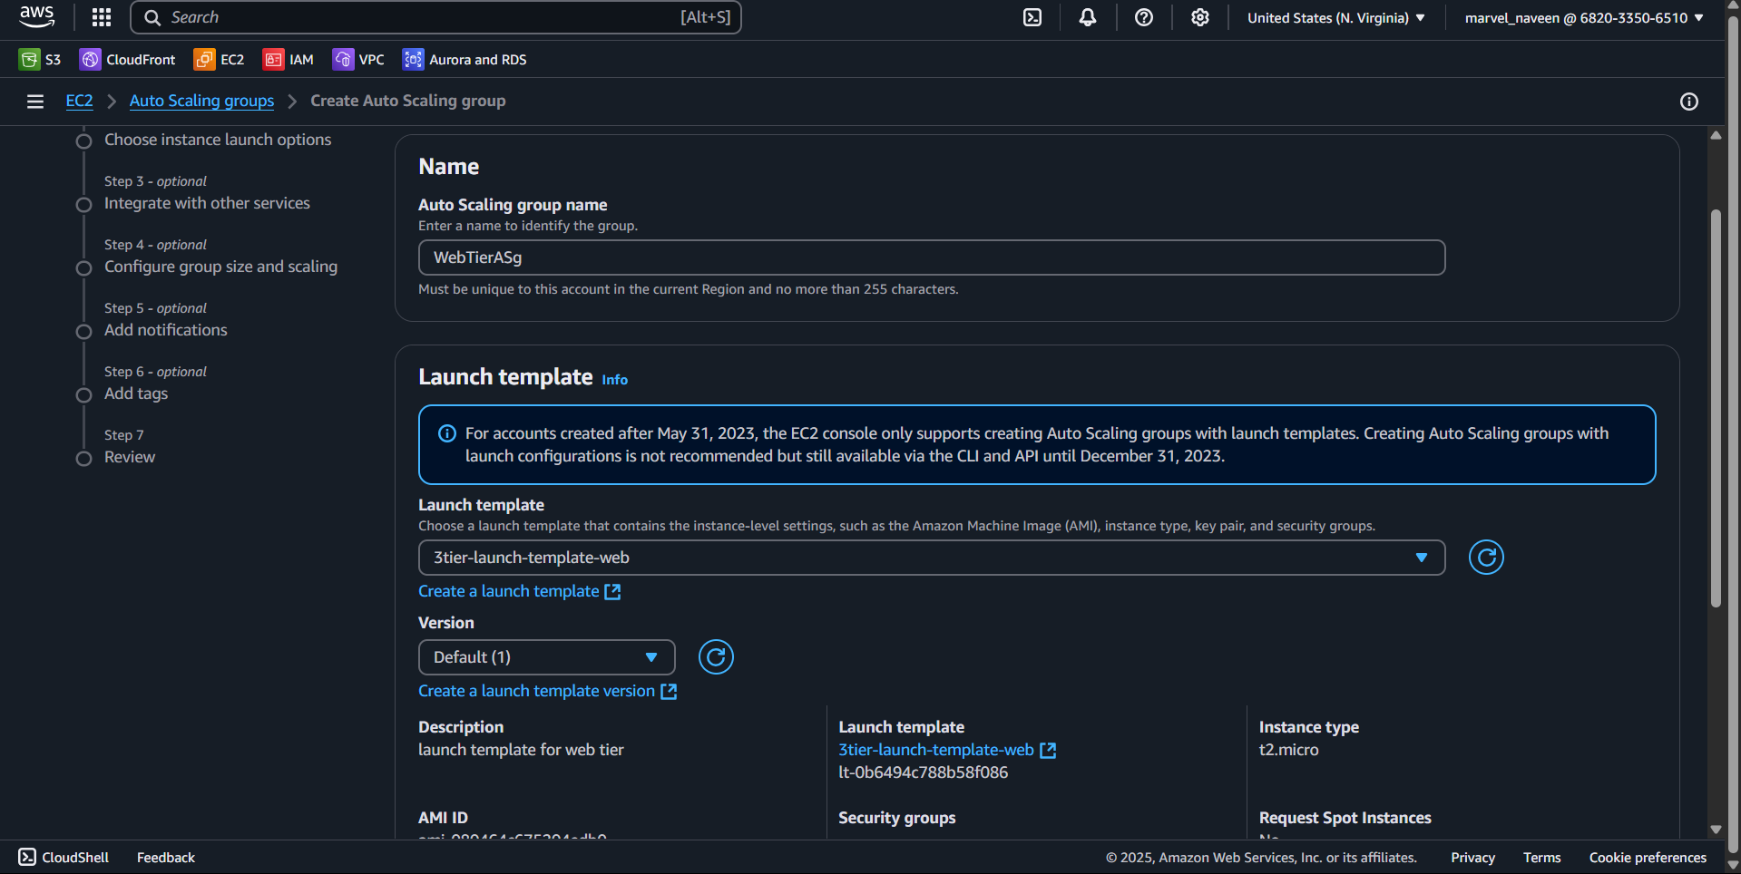1741x874 pixels.
Task: Open the account menu marvel_naveen
Action: (x=1584, y=18)
